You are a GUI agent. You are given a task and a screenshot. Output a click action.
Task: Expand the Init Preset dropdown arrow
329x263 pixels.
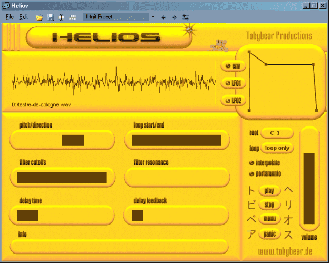[x=153, y=17]
